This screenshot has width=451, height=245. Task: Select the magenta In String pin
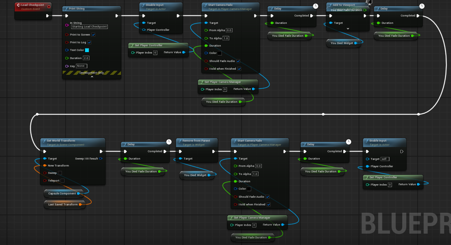click(x=67, y=25)
